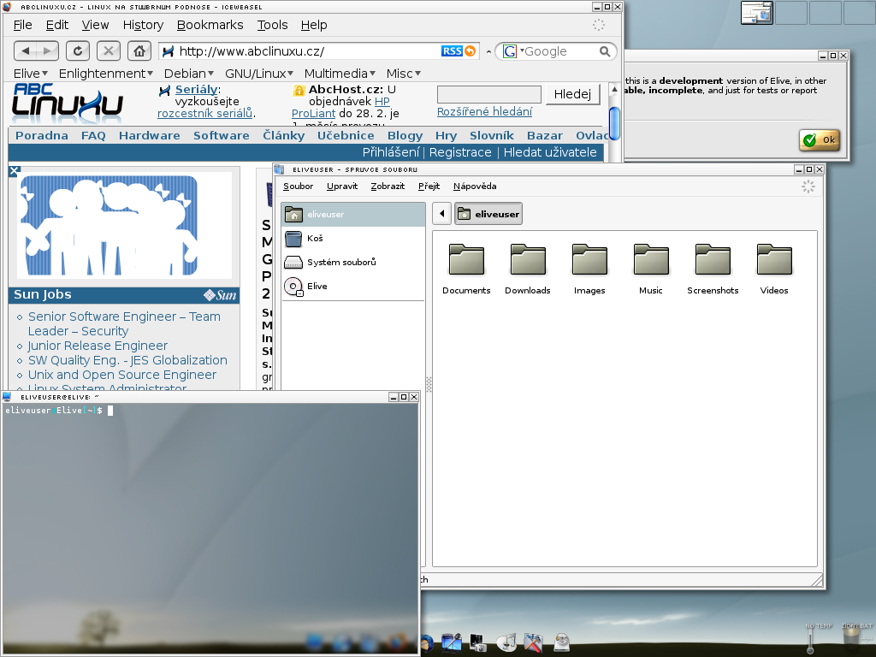
Task: Open the browser View menu
Action: click(x=95, y=25)
